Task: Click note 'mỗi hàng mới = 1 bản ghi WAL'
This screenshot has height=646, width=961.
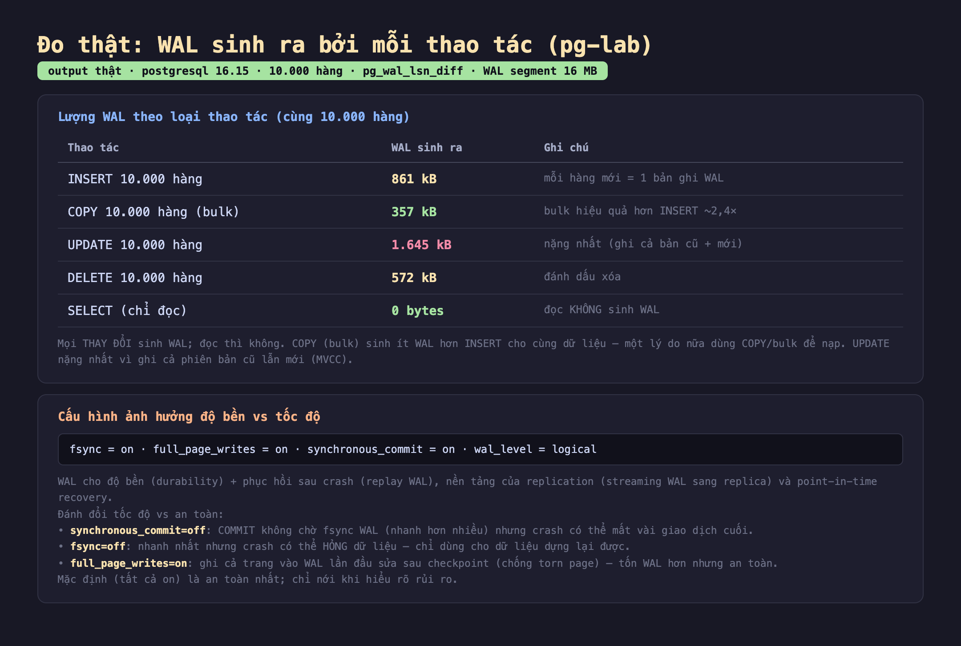Action: pos(634,178)
